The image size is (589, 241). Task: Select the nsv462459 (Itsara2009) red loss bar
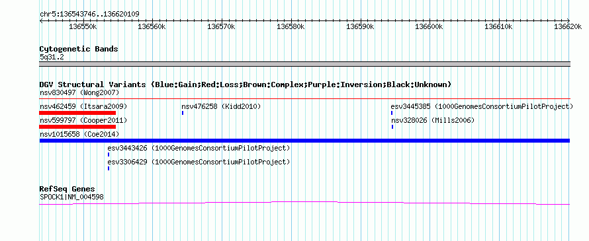pos(77,112)
